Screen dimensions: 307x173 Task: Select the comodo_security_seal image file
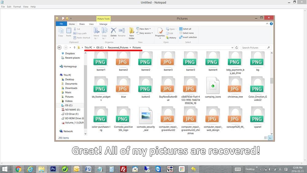[x=146, y=119]
